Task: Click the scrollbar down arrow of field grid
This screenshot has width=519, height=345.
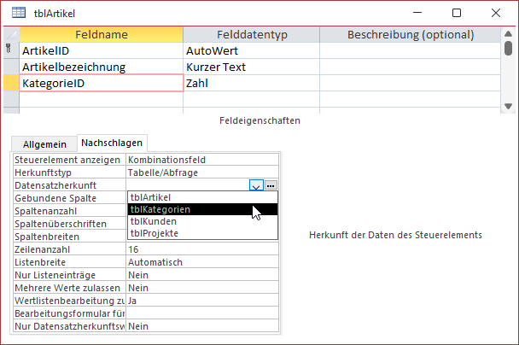Action: tap(509, 106)
